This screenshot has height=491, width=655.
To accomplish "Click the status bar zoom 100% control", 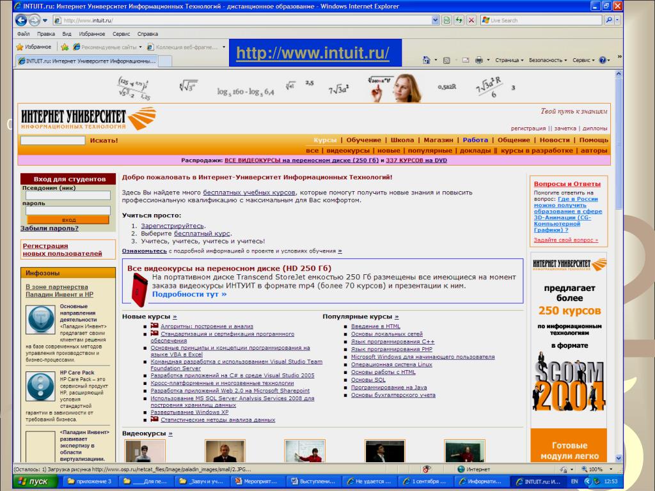I will click(596, 469).
